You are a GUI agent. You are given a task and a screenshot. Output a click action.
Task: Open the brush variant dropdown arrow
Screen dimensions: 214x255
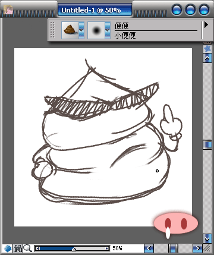tap(108, 30)
